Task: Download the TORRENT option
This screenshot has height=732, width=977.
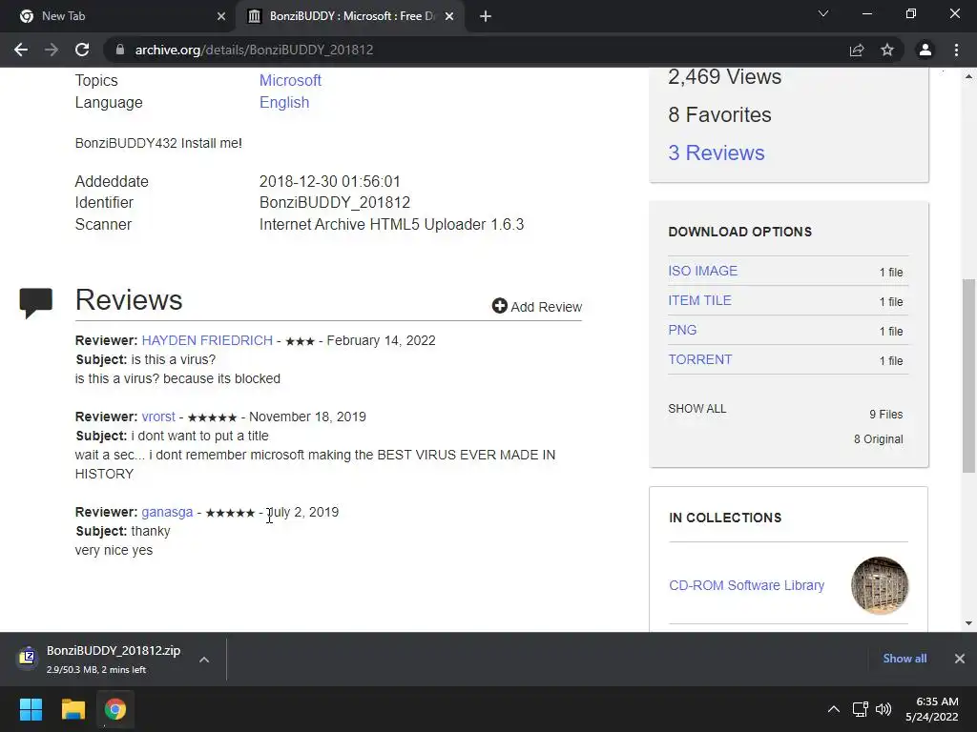Action: click(699, 359)
